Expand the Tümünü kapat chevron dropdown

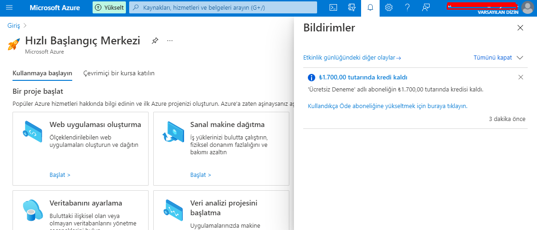click(x=520, y=58)
